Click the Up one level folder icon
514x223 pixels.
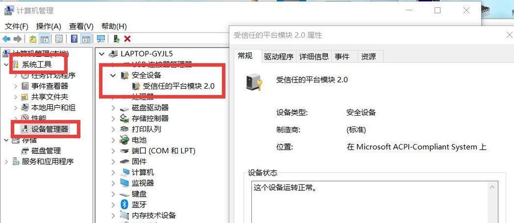(x=33, y=39)
